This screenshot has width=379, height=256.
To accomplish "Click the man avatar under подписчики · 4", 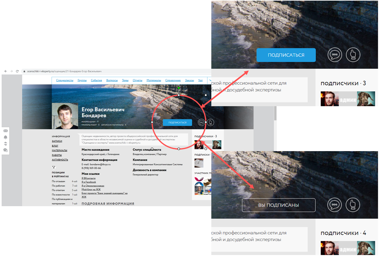I will pos(329,248).
